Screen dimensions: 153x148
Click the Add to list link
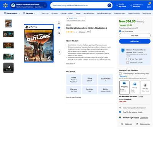[x=128, y=124]
